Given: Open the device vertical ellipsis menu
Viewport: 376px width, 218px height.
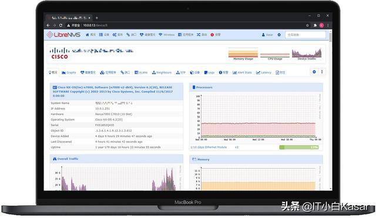Looking at the screenshot, I should pos(322,72).
